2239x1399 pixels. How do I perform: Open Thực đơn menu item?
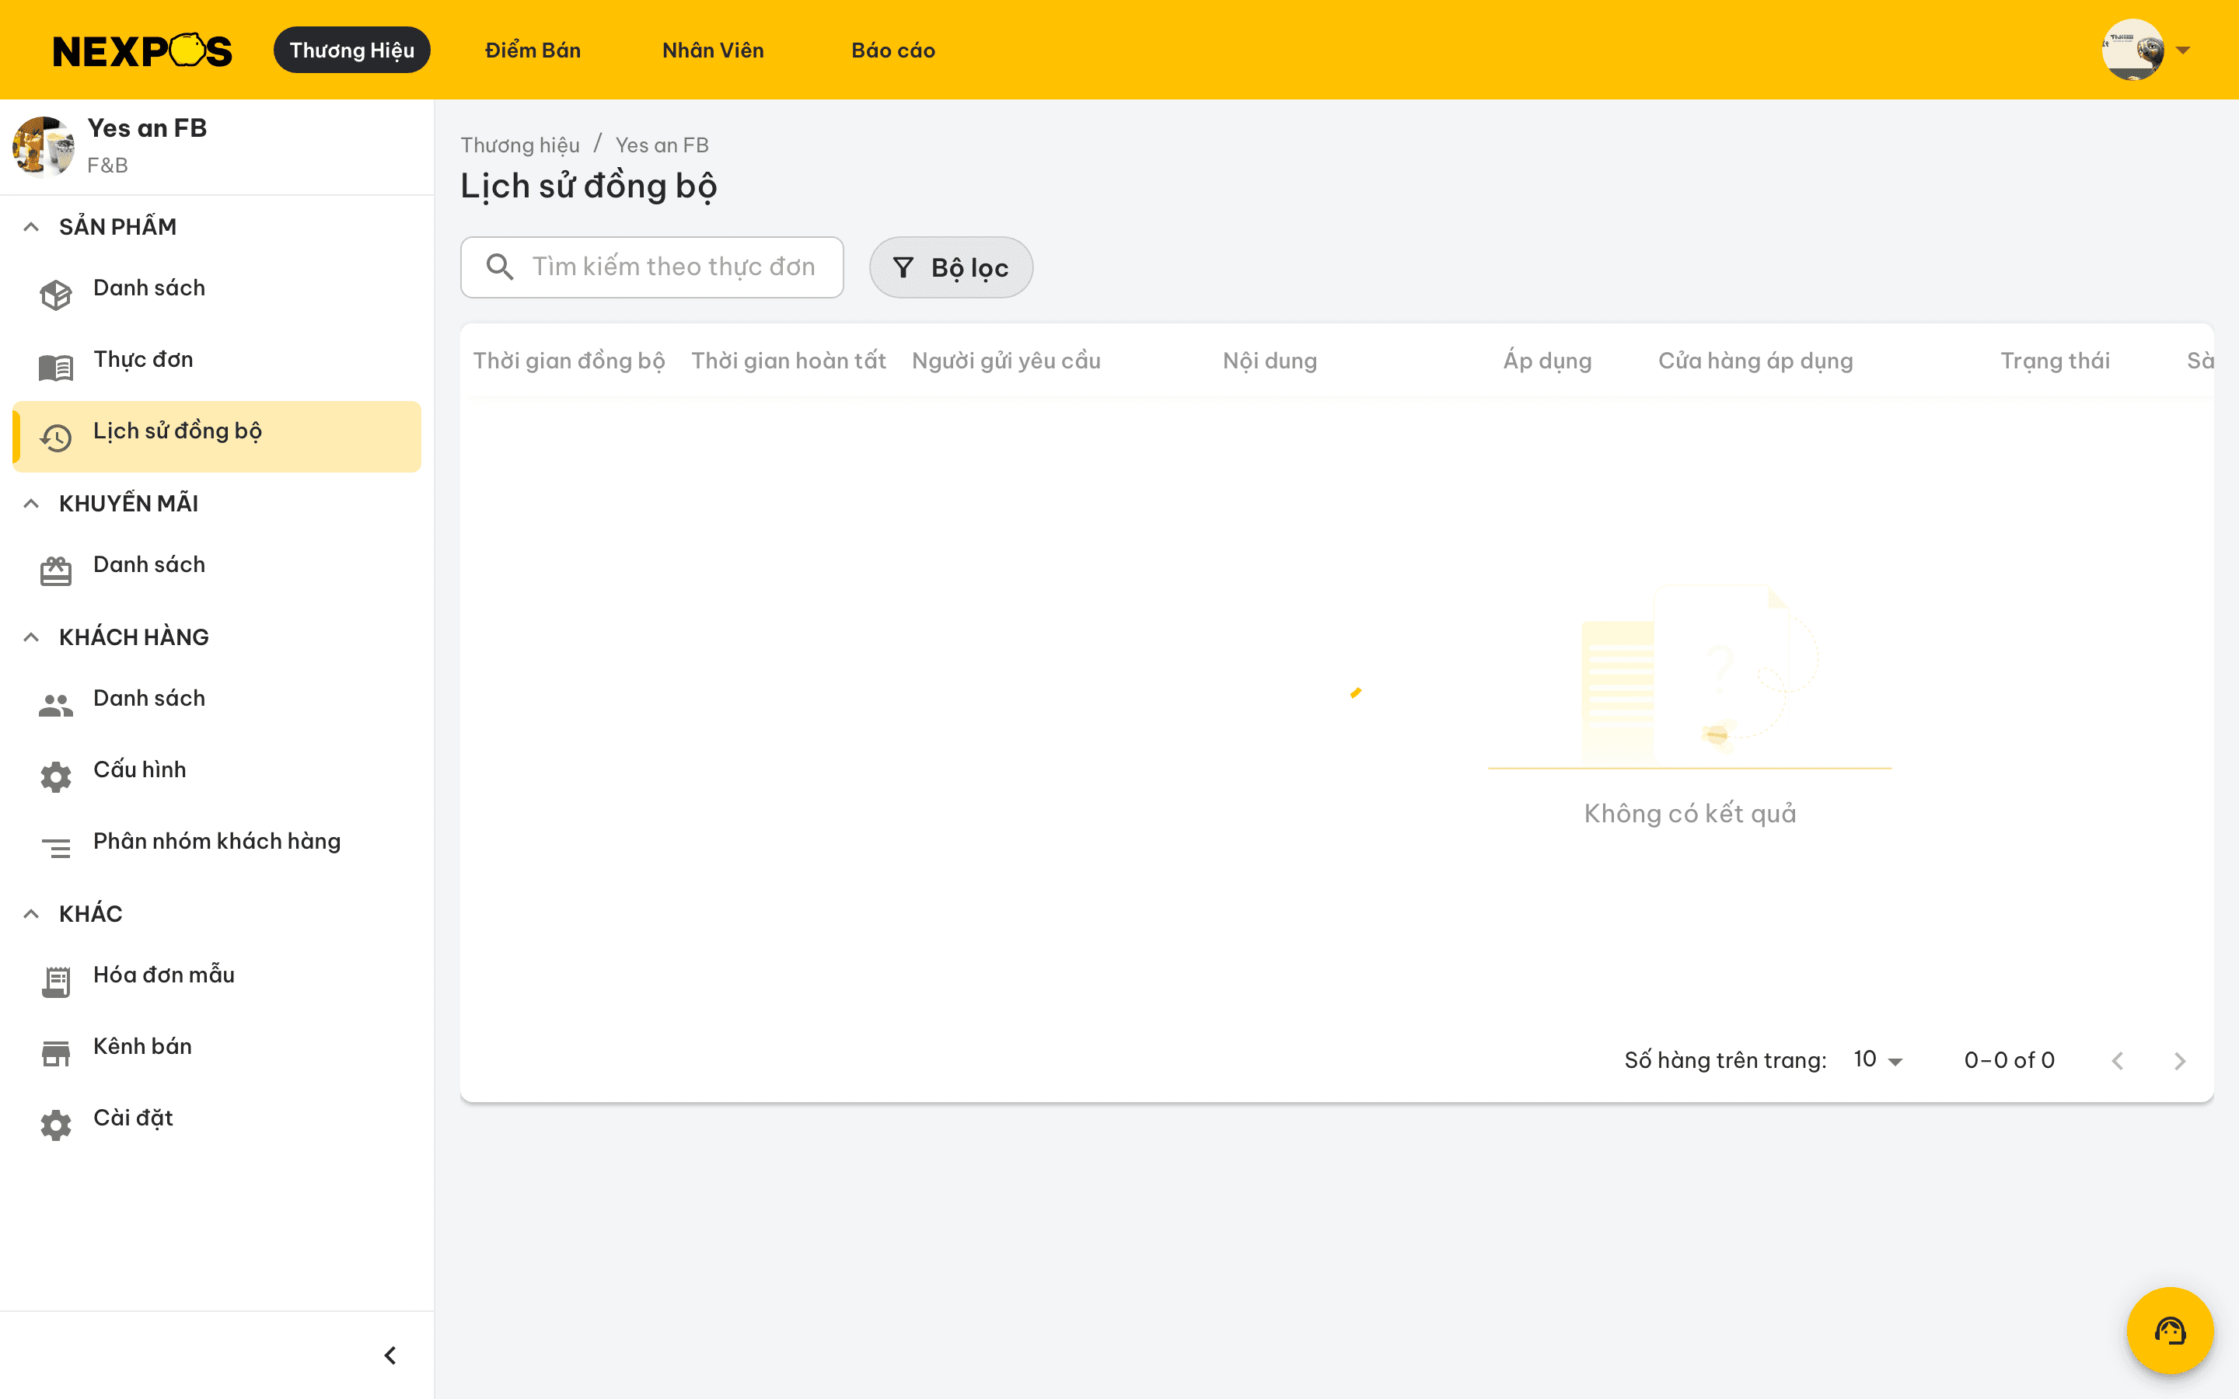(x=216, y=365)
